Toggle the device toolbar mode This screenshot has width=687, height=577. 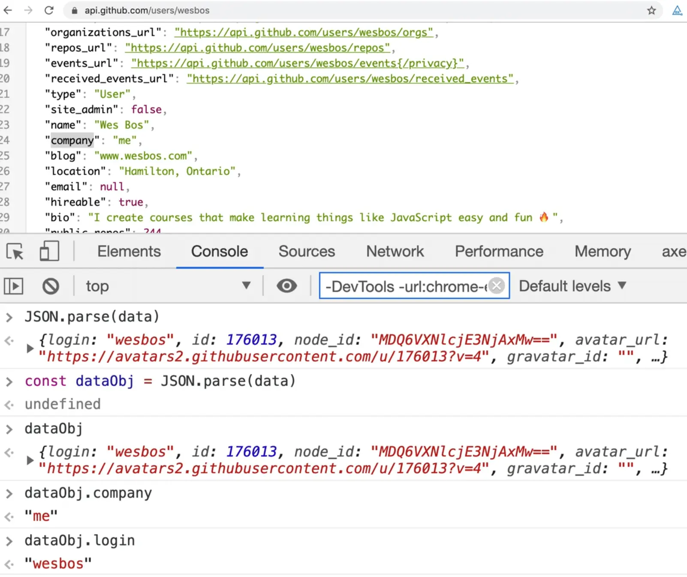(x=49, y=252)
